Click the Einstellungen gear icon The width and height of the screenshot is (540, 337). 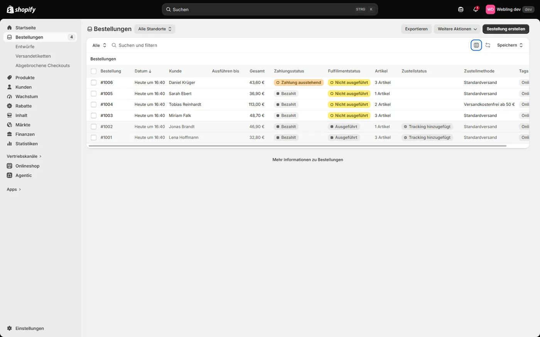pos(10,328)
